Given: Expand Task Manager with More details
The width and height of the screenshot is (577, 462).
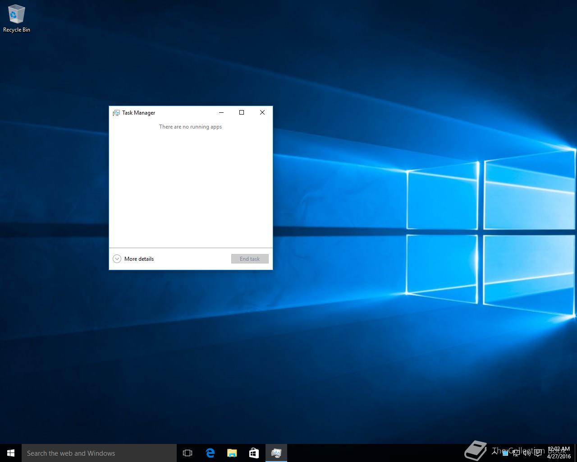Looking at the screenshot, I should click(133, 259).
